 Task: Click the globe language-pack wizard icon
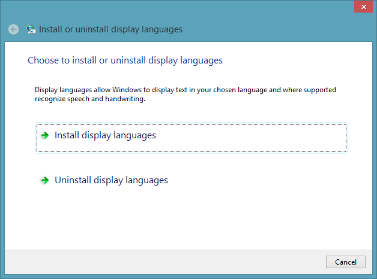click(31, 29)
